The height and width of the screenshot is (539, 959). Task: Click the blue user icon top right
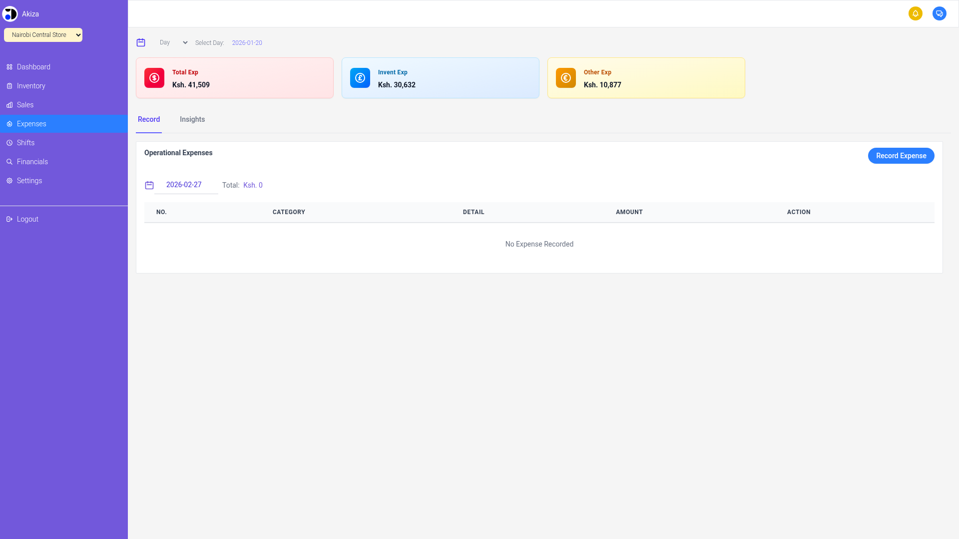[x=940, y=13]
